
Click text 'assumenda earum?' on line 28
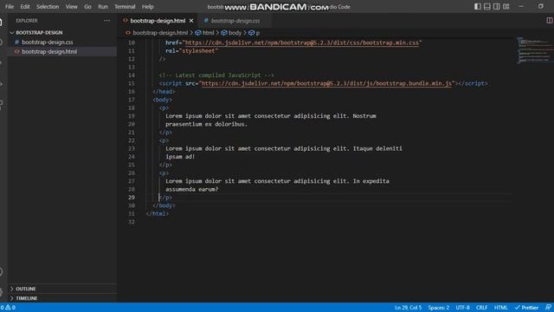pos(192,189)
